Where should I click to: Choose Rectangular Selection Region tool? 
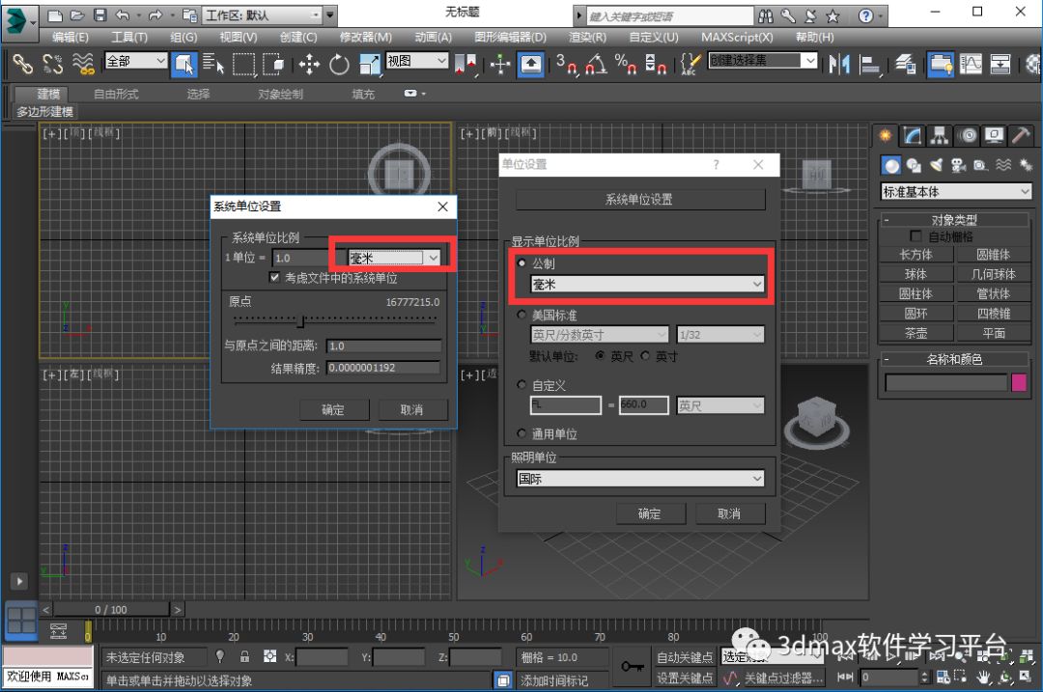point(242,64)
